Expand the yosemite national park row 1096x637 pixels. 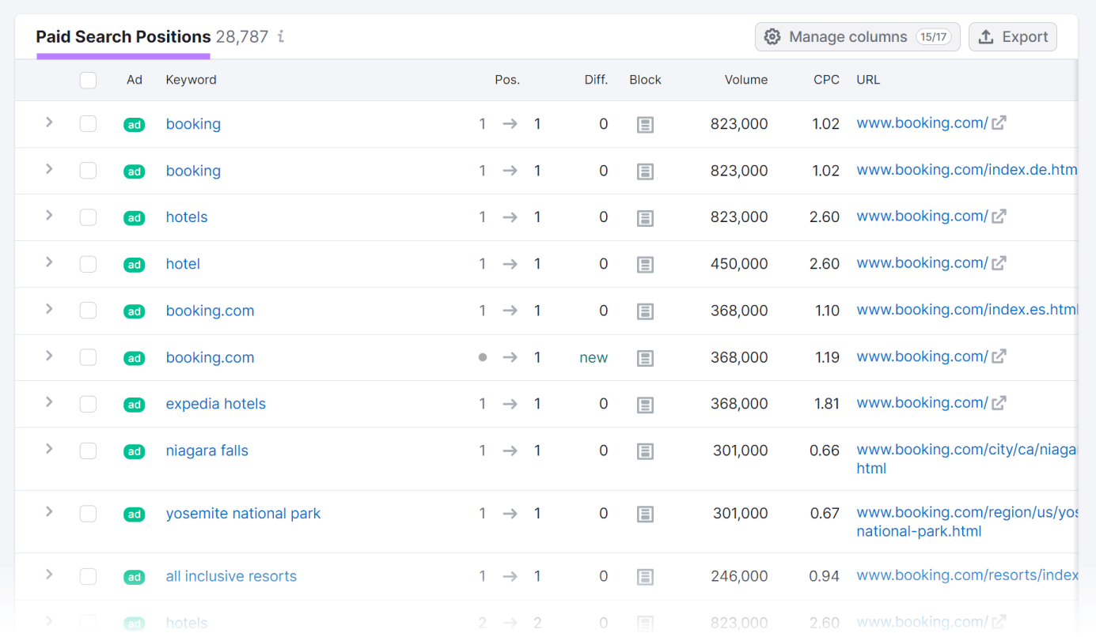coord(48,513)
